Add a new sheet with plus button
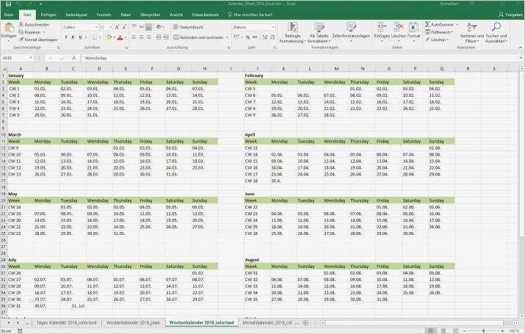Image resolution: width=525 pixels, height=334 pixels. coord(305,322)
